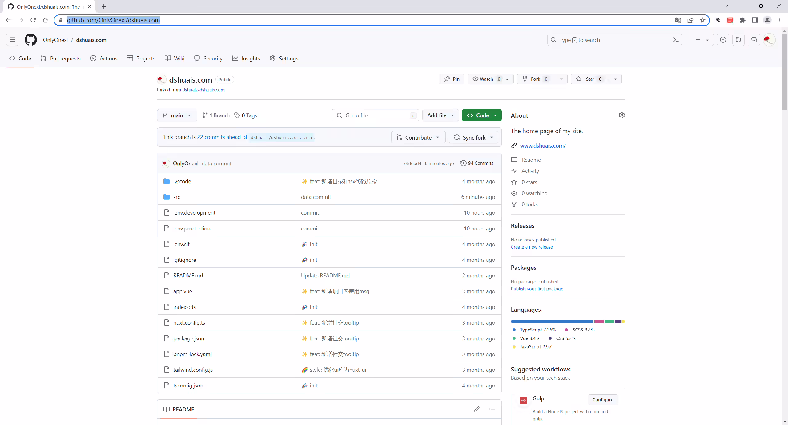Open the notifications inbox icon
The width and height of the screenshot is (788, 425).
(x=754, y=40)
